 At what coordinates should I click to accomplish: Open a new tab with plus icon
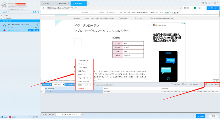pos(88,4)
